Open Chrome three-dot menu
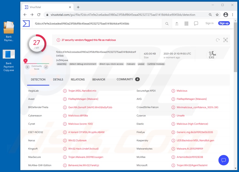This screenshot has height=172, width=239. click(x=233, y=15)
